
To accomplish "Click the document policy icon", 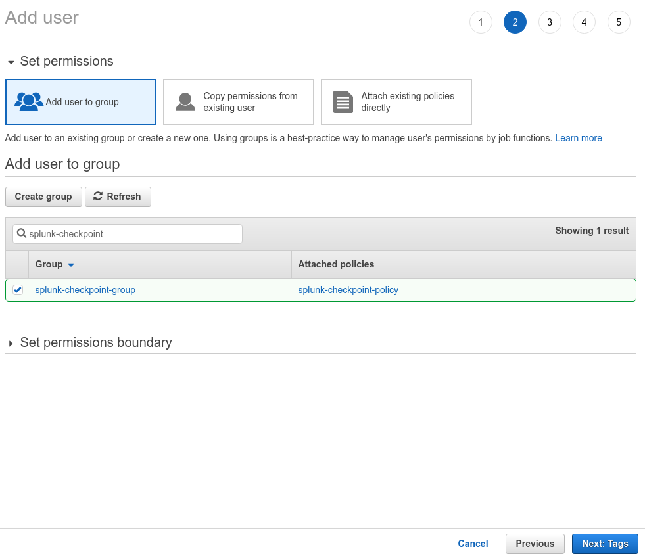I will (343, 102).
